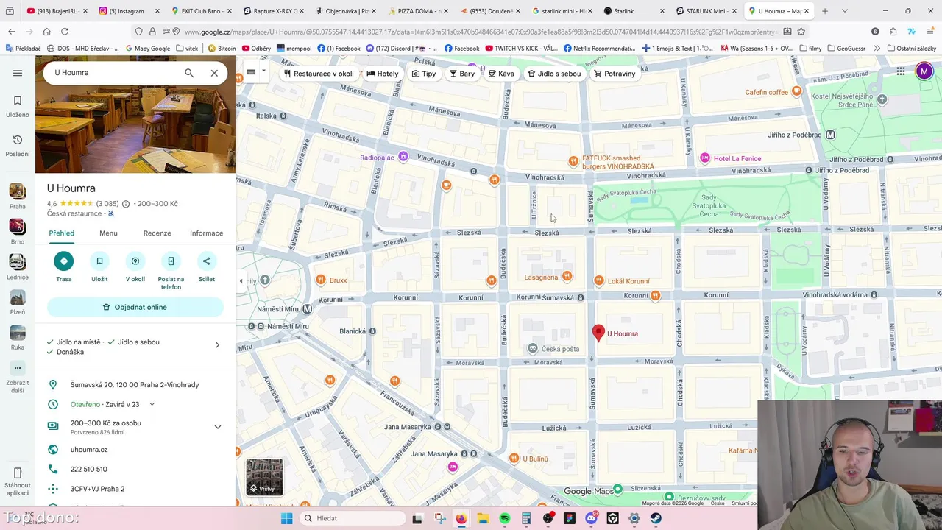Viewport: 942px width, 530px height.
Task: Open the Google account avatar
Action: [924, 71]
